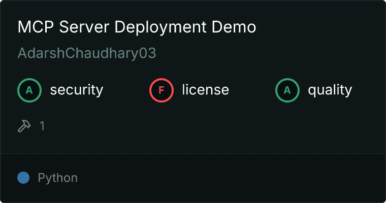The image size is (386, 203).
Task: Click the letter A inside the security badge
Action: (29, 90)
